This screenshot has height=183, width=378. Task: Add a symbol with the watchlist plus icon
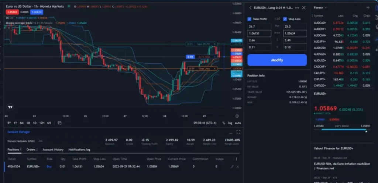368,8
